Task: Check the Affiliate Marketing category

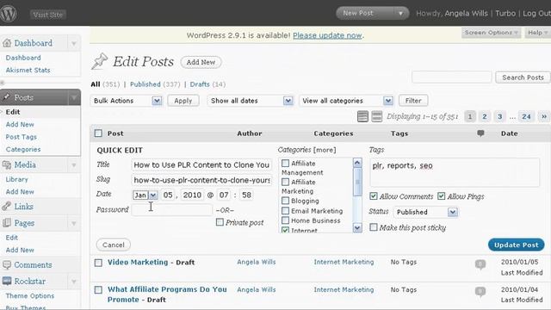Action: [x=285, y=182]
